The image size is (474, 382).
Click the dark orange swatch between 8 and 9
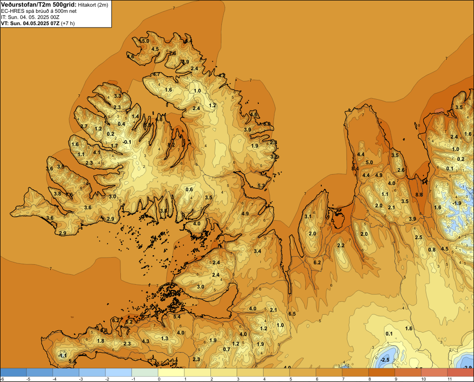click(382, 373)
